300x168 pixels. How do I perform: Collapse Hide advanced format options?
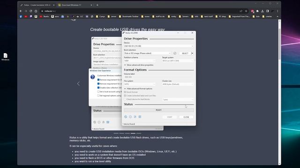(138, 89)
